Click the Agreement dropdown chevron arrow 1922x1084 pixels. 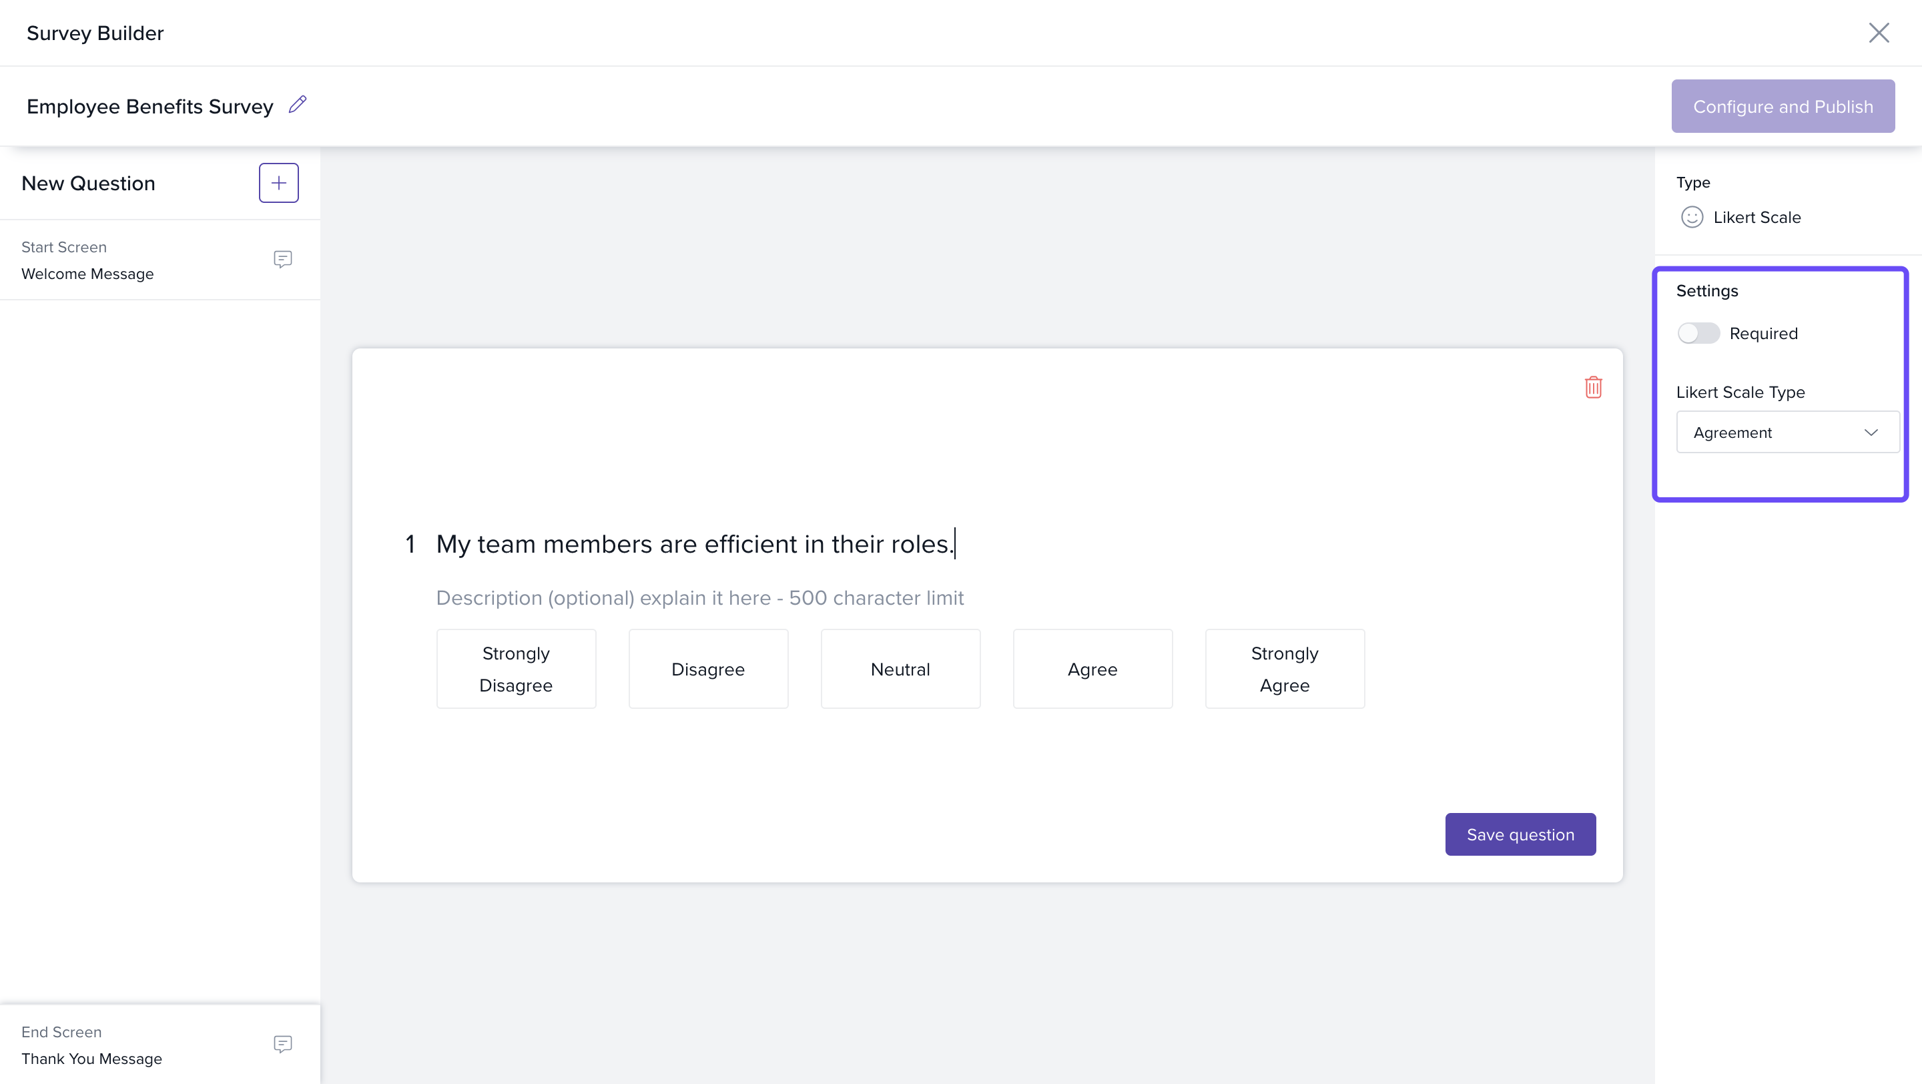tap(1870, 432)
